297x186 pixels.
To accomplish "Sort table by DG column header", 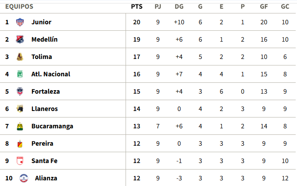I will point(179,7).
